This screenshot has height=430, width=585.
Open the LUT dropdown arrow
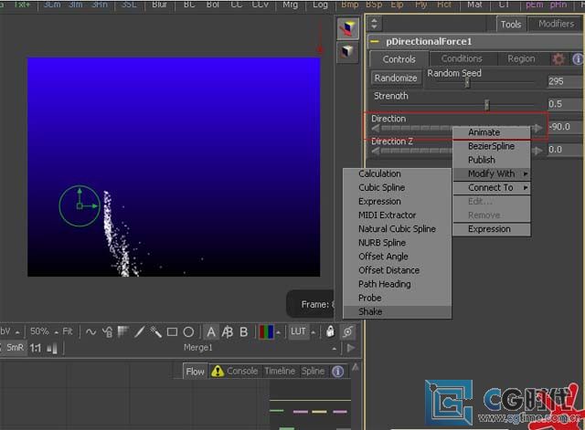314,332
